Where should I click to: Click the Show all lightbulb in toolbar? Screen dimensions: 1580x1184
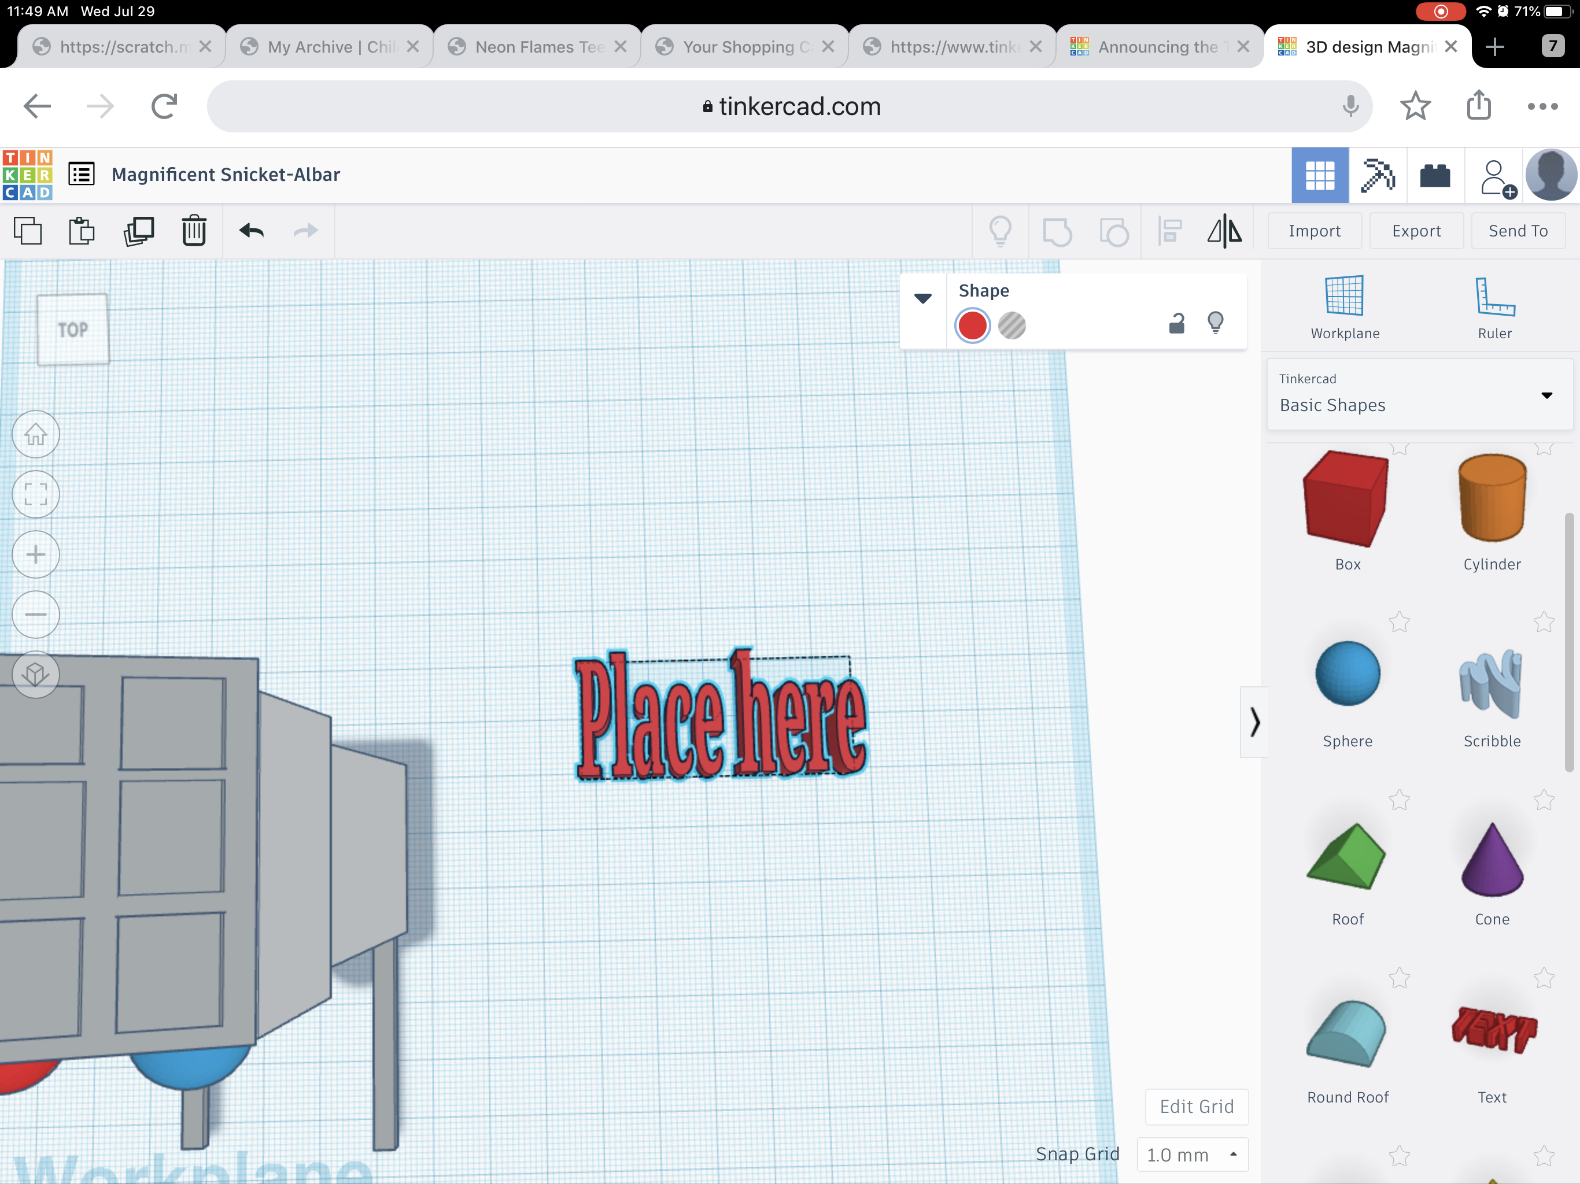(1000, 231)
